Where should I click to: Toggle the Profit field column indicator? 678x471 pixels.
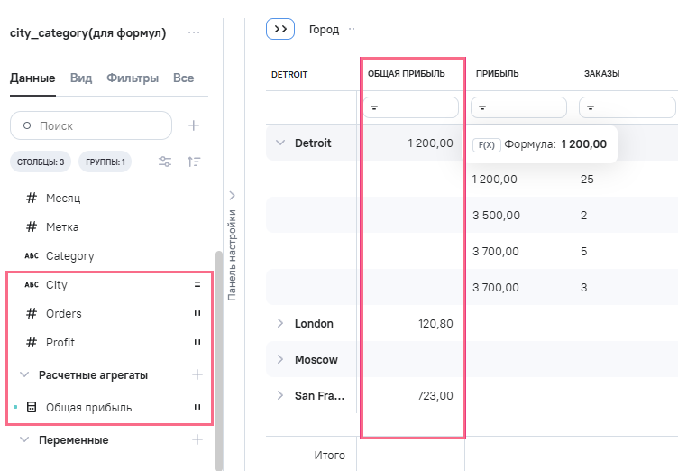[197, 343]
